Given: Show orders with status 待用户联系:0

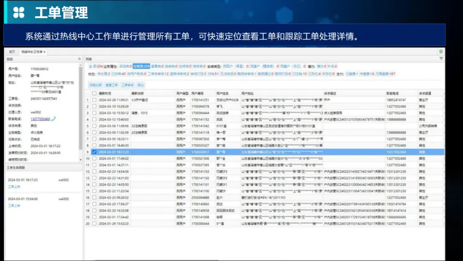Looking at the screenshot, I should coord(137,74).
